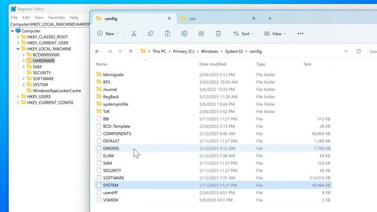Switch to the config tab
The width and height of the screenshot is (377, 212).
[x=135, y=18]
